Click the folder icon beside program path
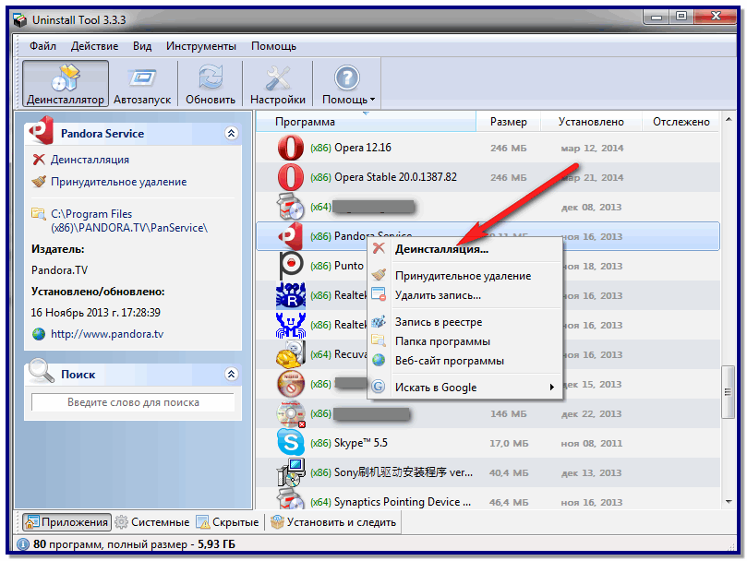Viewport: 747px width, 561px height. [38, 213]
